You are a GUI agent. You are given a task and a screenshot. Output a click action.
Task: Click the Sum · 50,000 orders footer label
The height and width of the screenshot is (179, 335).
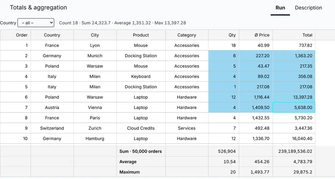point(141,151)
